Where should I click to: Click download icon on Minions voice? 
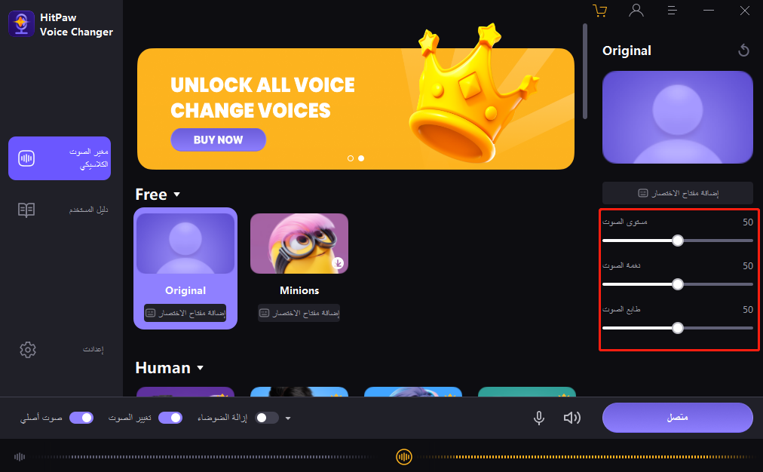click(338, 263)
